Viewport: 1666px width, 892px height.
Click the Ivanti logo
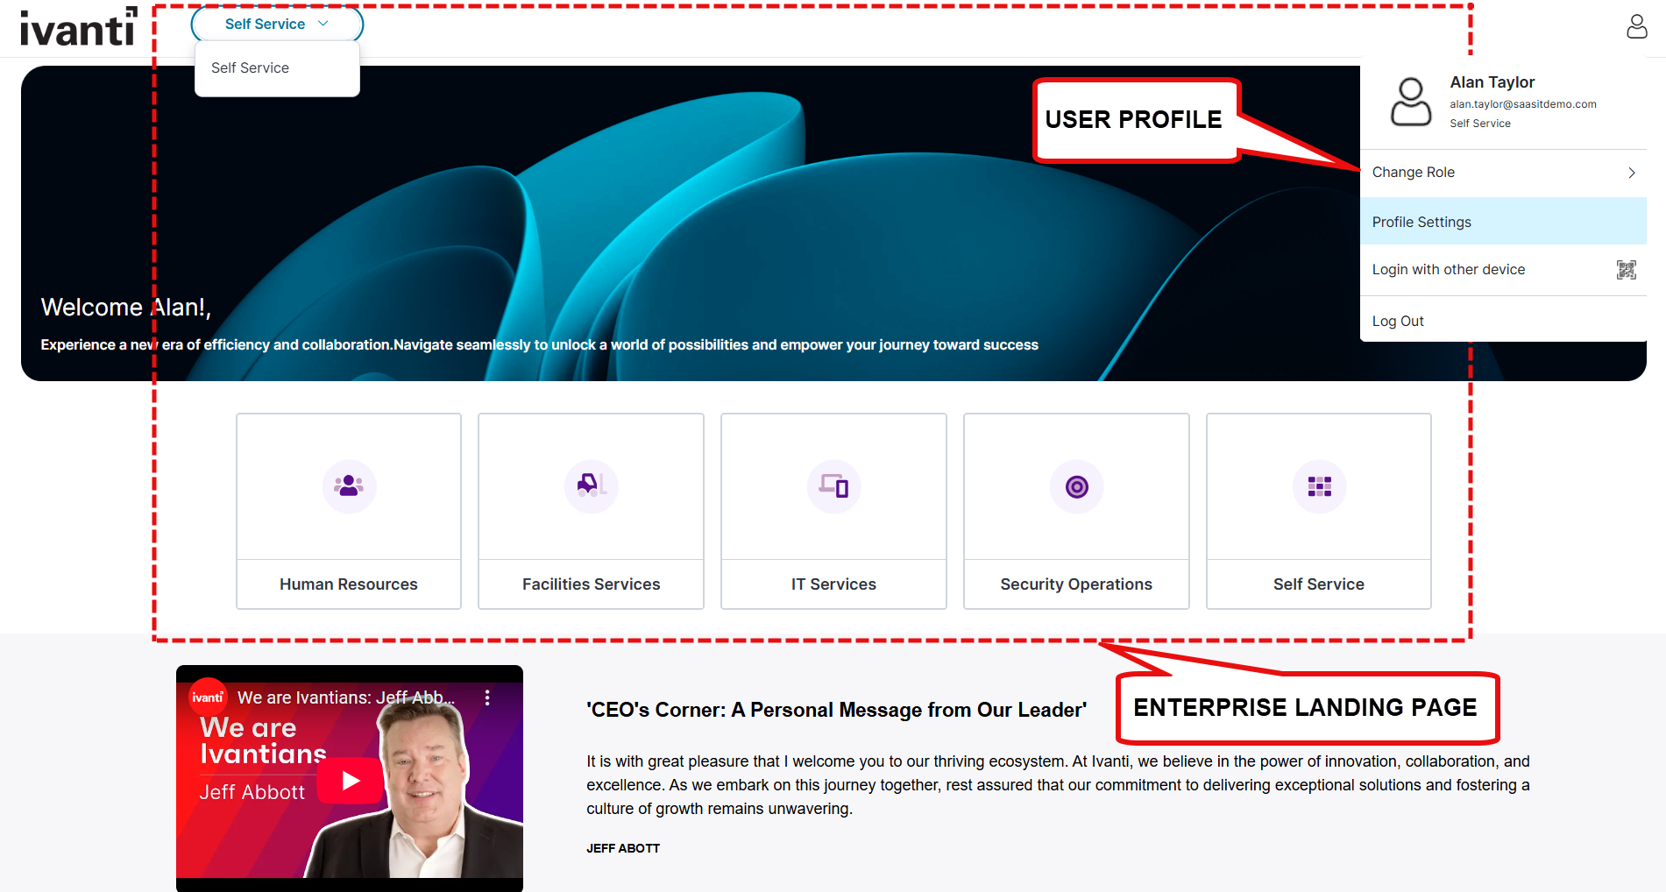(x=78, y=27)
